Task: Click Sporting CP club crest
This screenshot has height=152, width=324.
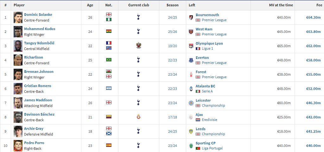Action: (x=191, y=146)
